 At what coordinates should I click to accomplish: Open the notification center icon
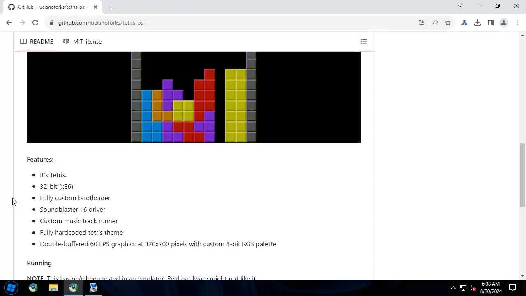click(x=512, y=288)
